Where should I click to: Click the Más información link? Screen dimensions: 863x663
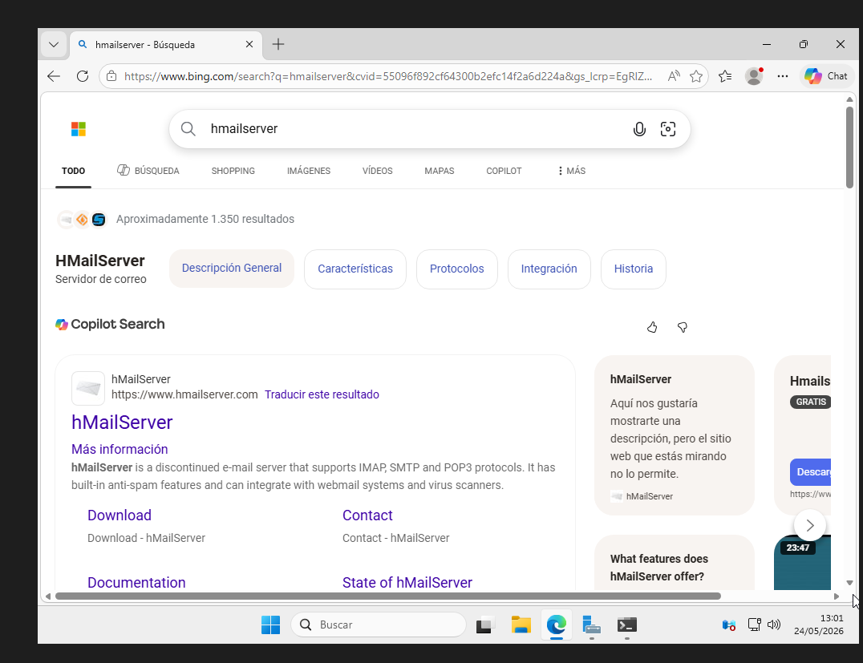coord(120,450)
